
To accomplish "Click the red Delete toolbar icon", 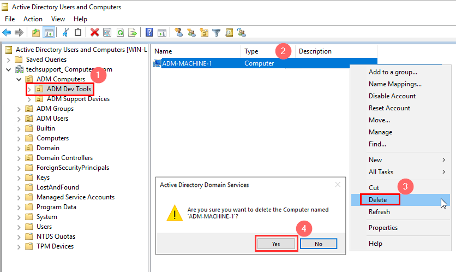I will pyautogui.click(x=94, y=32).
